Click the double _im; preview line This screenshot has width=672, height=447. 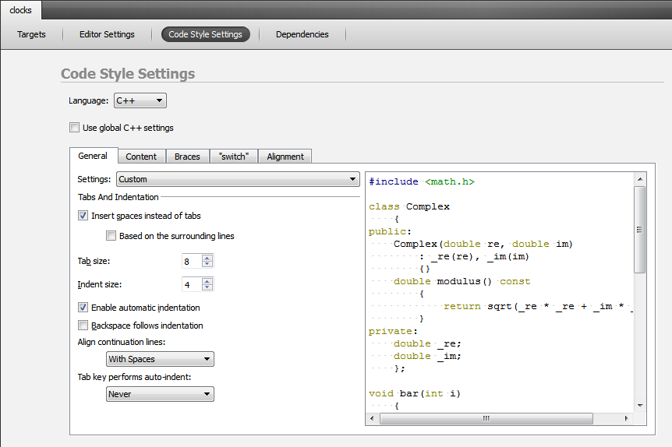[427, 356]
